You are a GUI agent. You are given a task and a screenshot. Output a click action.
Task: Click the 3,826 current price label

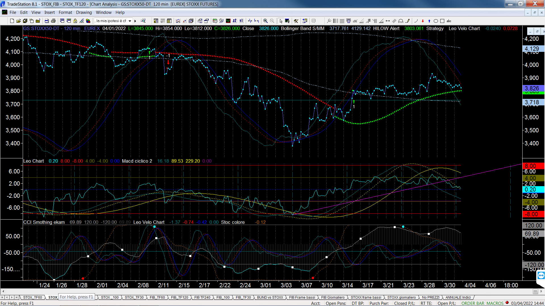pos(533,88)
